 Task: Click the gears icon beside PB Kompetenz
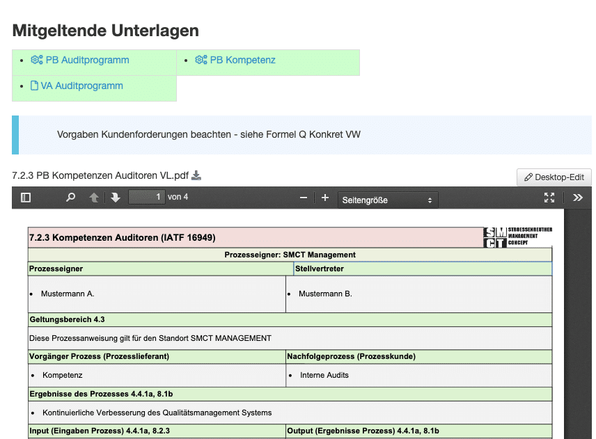click(201, 60)
